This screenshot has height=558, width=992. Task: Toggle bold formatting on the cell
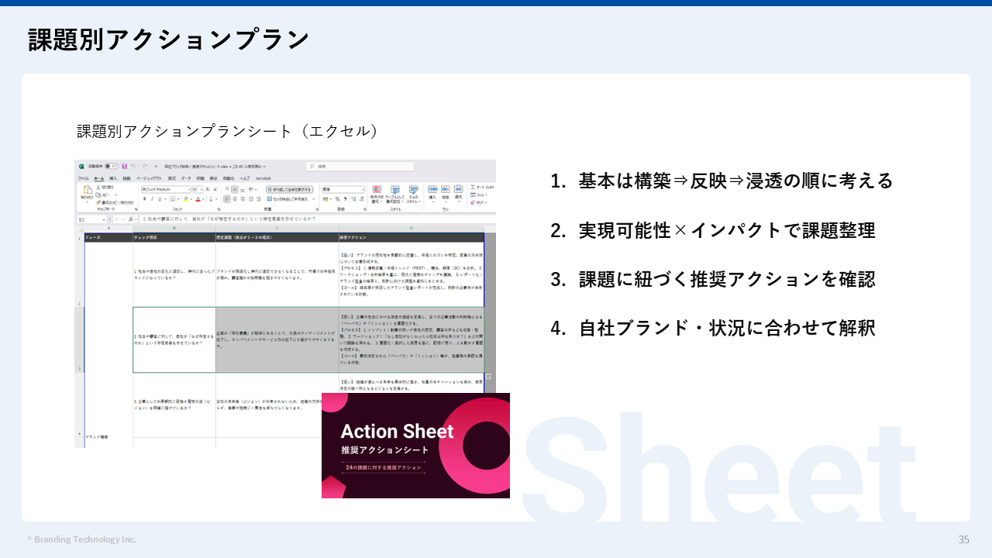click(145, 198)
